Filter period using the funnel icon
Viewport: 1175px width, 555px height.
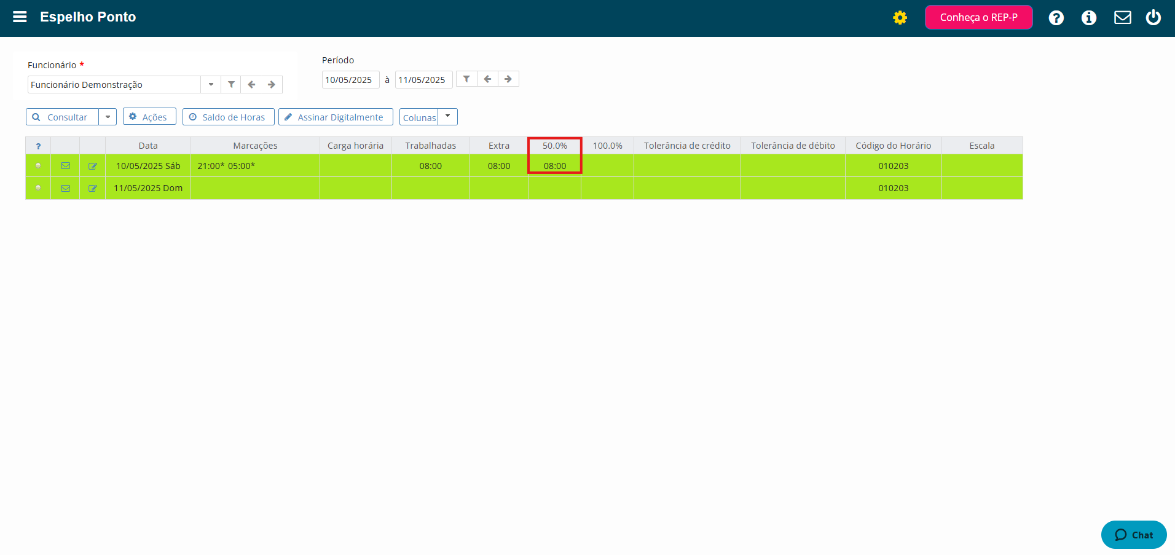click(x=466, y=79)
